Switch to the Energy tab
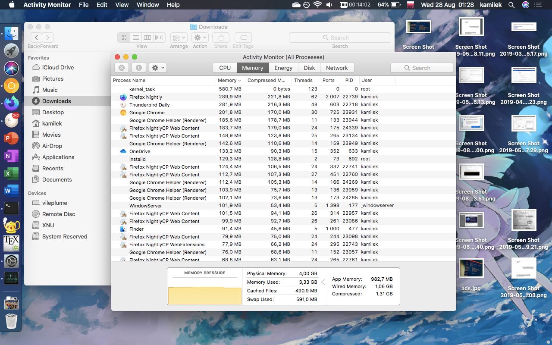Screen dimensions: 552x345 point(283,68)
